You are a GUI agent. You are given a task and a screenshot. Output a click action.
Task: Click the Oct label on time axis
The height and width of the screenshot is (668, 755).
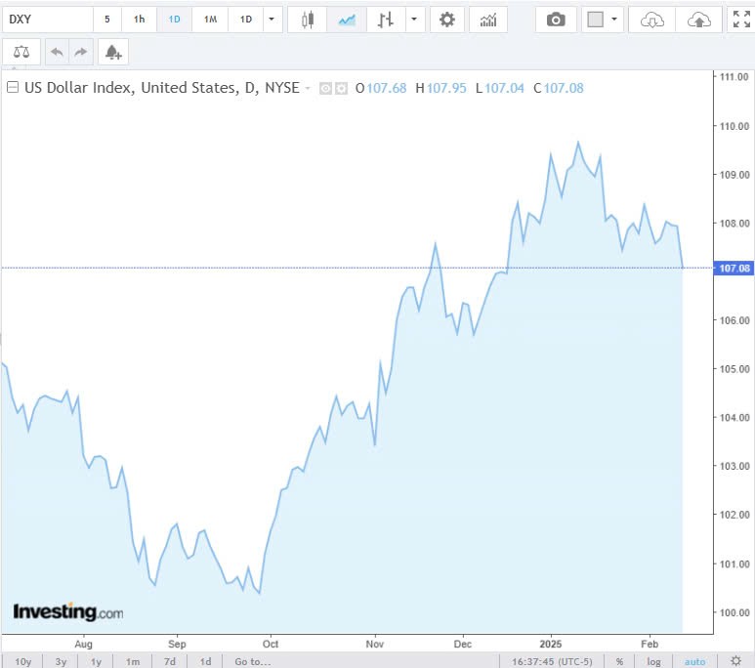pyautogui.click(x=271, y=644)
